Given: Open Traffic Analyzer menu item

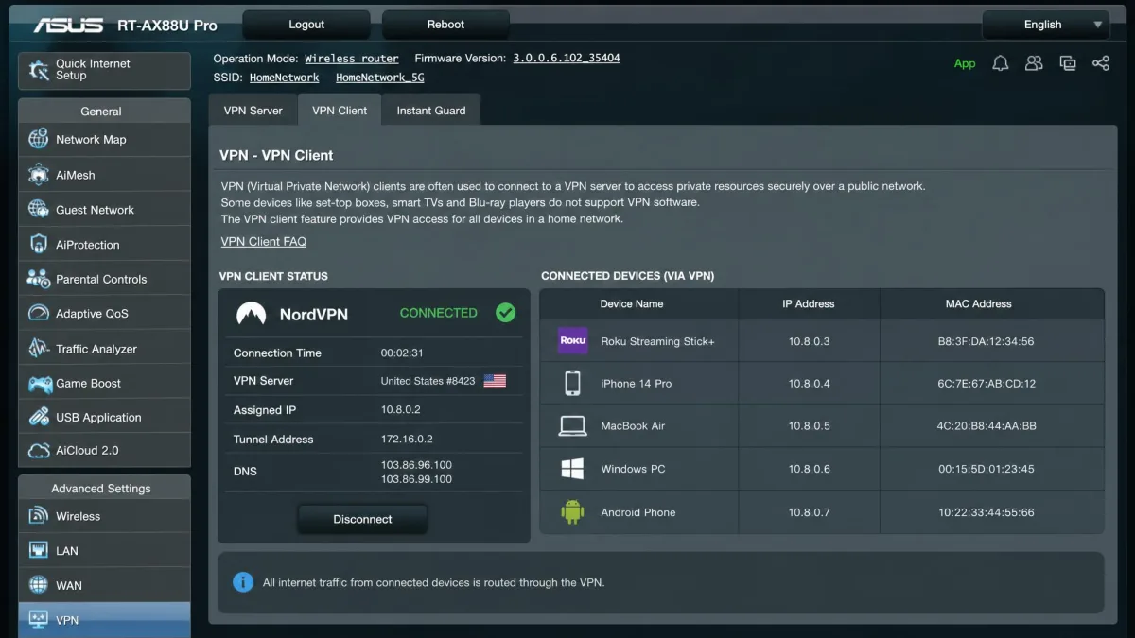Looking at the screenshot, I should pos(104,349).
